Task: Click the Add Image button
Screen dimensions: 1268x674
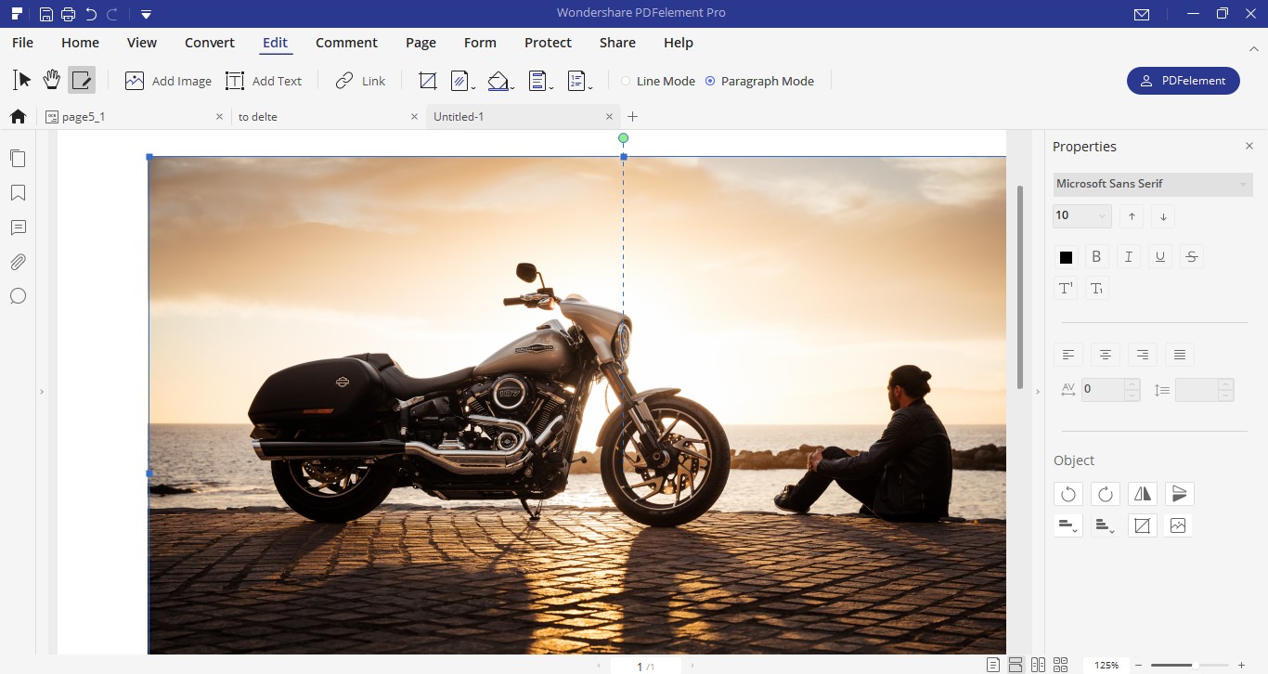Action: click(x=168, y=81)
